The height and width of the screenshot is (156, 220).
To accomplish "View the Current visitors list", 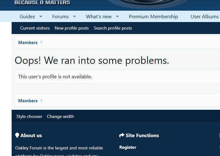I will [x=35, y=28].
